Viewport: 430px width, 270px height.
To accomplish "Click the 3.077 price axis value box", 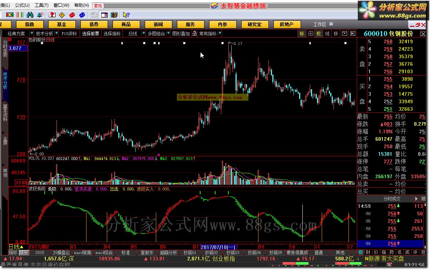I will point(18,49).
